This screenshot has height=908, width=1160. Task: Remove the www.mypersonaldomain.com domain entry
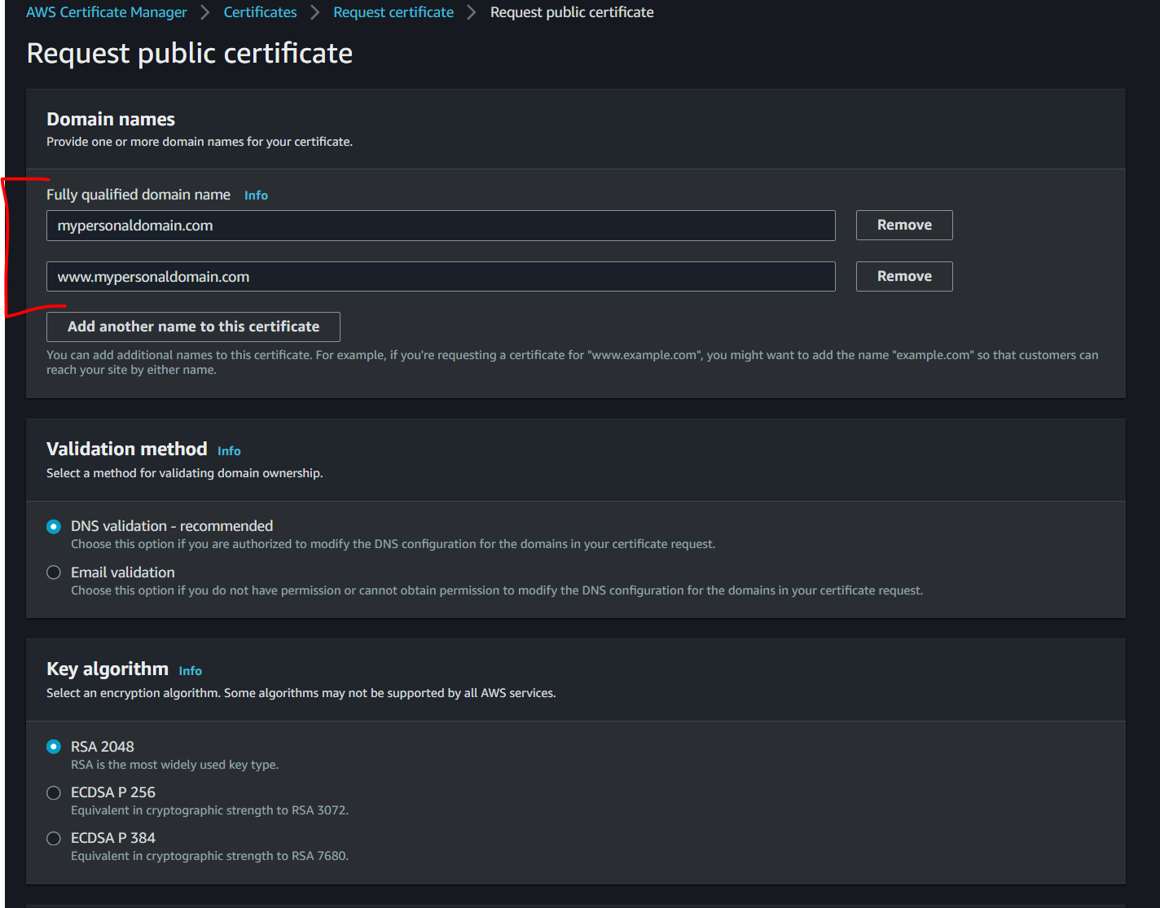coord(903,276)
